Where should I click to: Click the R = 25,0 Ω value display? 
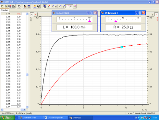[123, 27]
